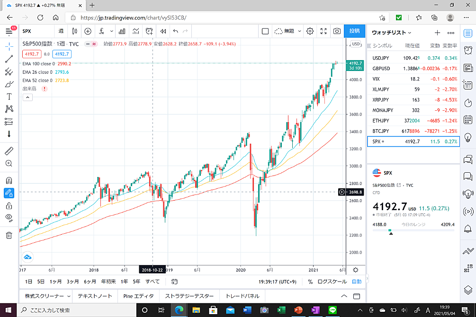Set chart range to 3 months (3ヶ月)
Image resolution: width=476 pixels, height=317 pixels.
click(x=72, y=282)
